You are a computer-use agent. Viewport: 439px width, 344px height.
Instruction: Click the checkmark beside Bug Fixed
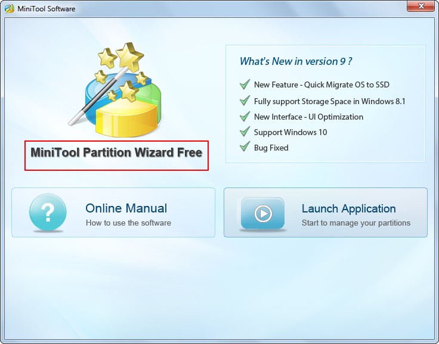(x=245, y=147)
